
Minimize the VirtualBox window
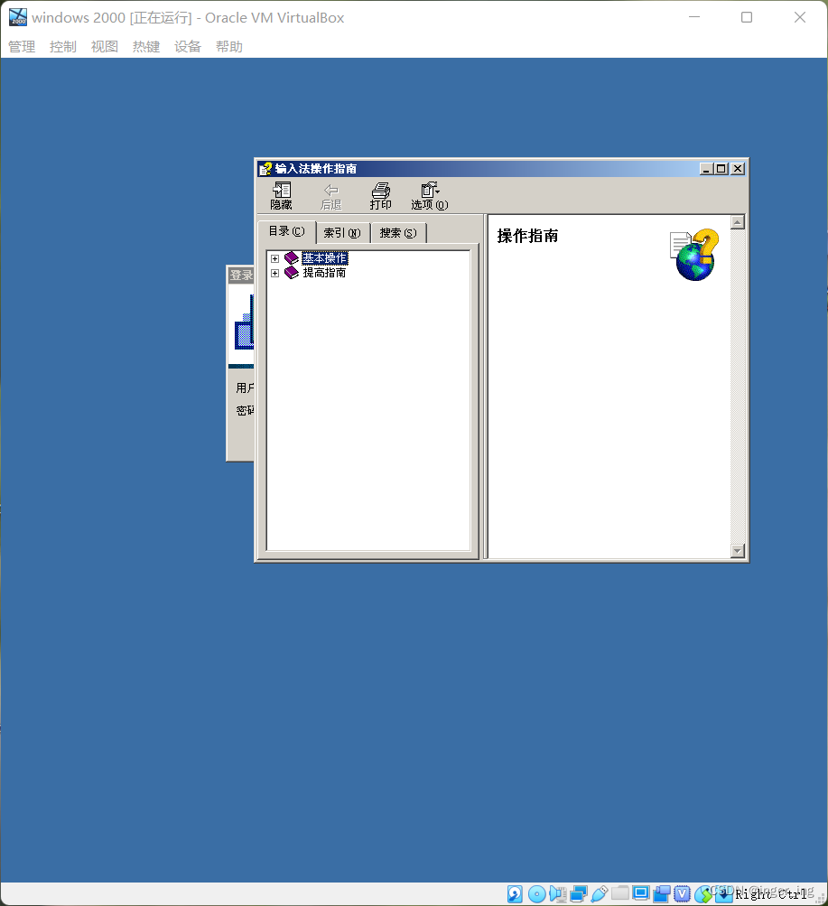click(694, 17)
